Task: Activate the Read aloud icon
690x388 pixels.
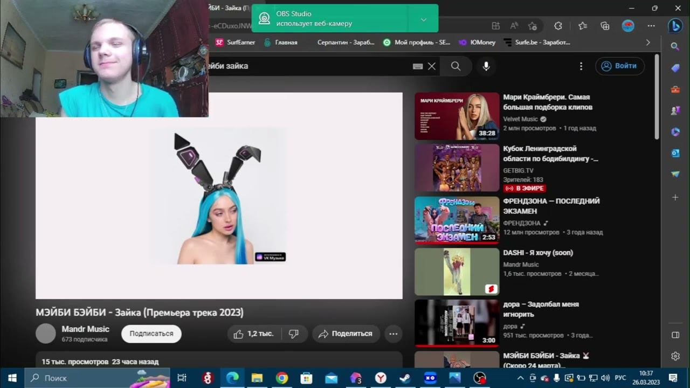Action: [514, 26]
